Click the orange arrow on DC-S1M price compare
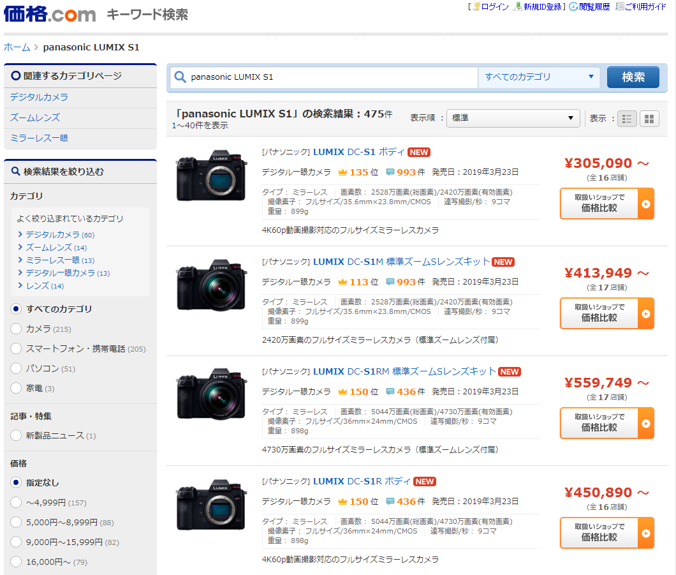This screenshot has width=676, height=575. point(646,313)
